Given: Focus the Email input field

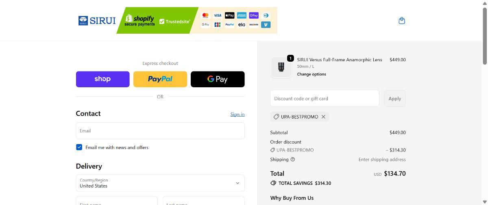Looking at the screenshot, I should click(160, 131).
